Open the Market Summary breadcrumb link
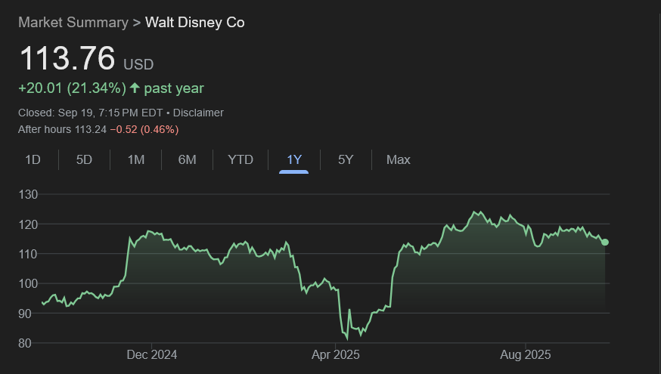The image size is (661, 374). click(x=73, y=23)
